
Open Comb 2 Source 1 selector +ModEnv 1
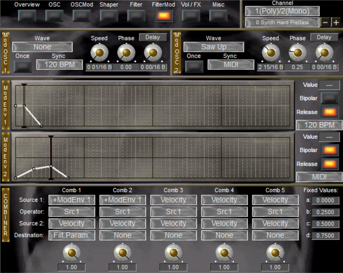point(123,200)
